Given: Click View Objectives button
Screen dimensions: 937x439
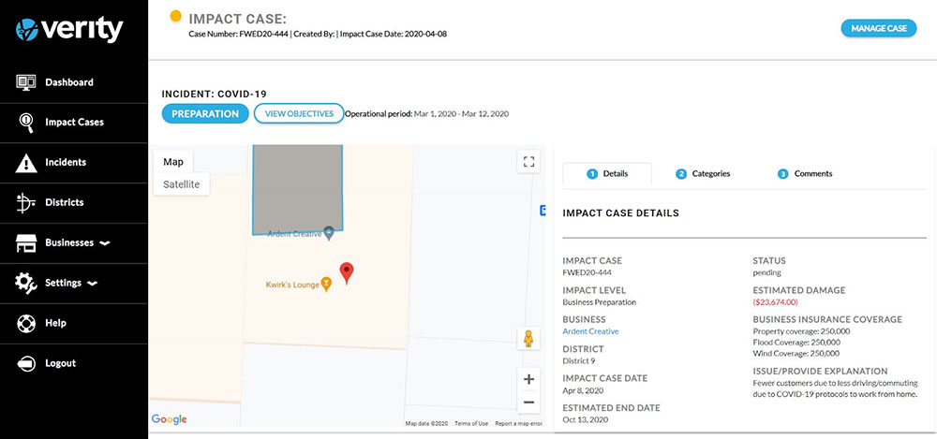Looking at the screenshot, I should 298,114.
